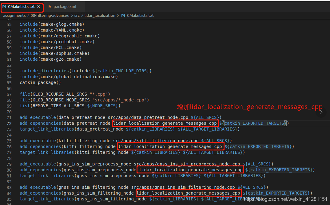
Task: Click the include(cmake/g2o.cmake) line
Action: 51,59
